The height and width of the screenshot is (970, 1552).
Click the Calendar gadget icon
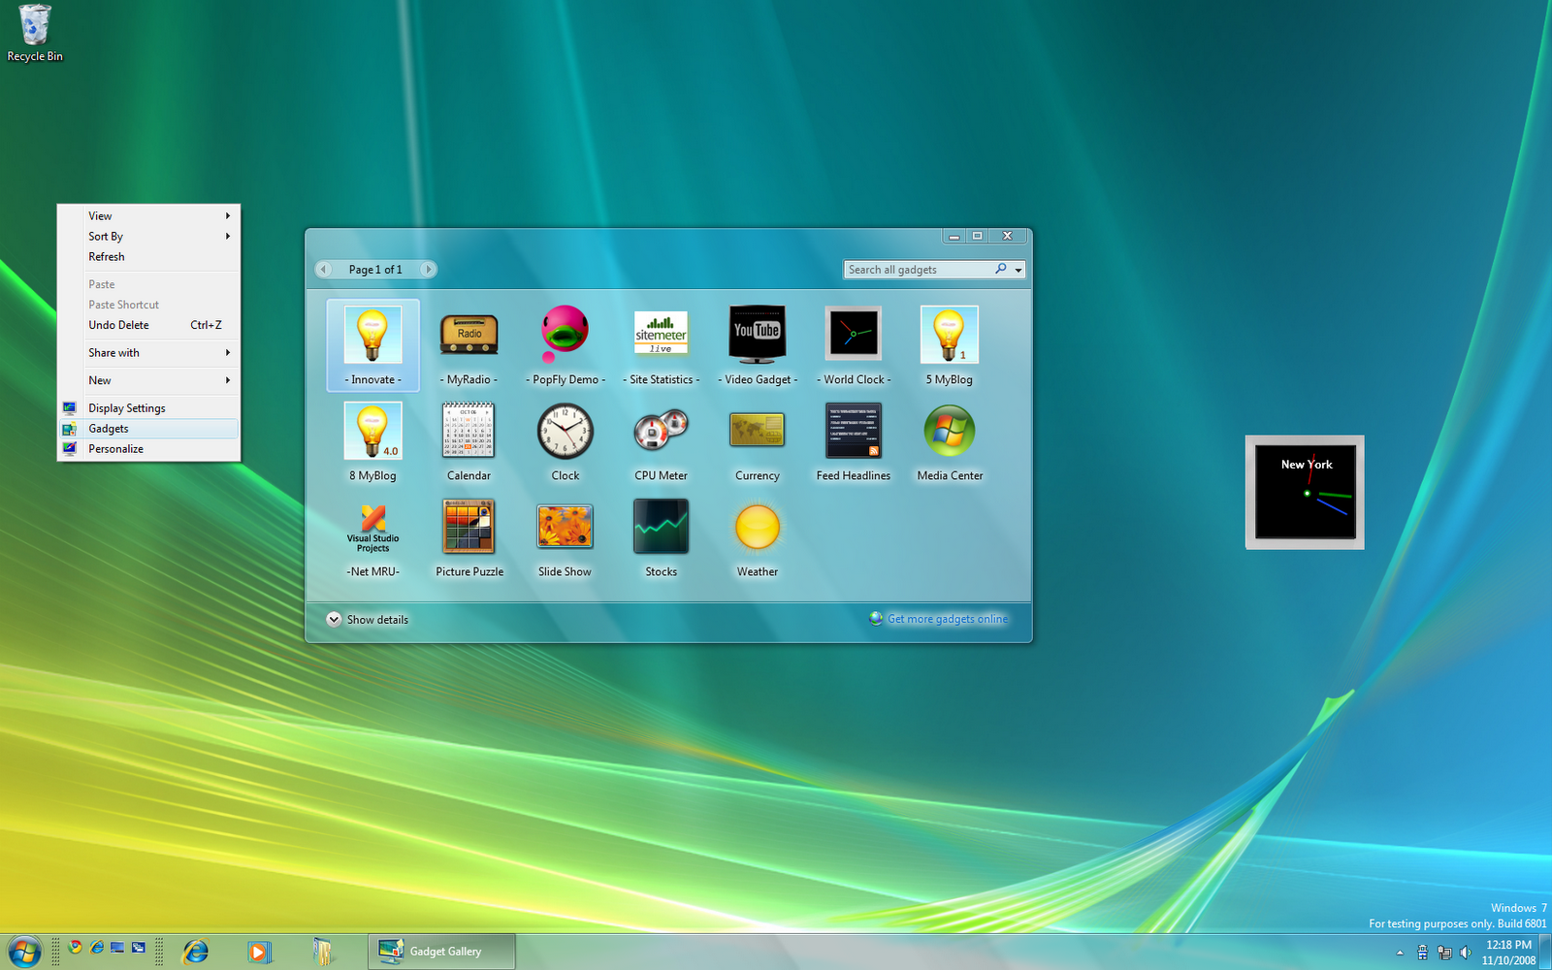(x=469, y=431)
